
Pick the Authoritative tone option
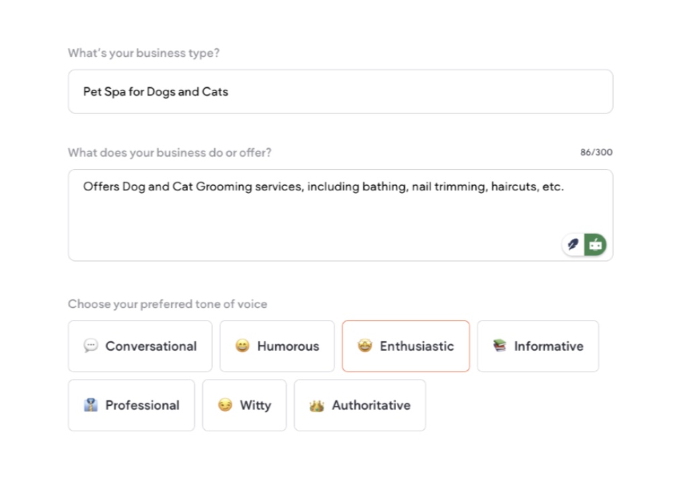pyautogui.click(x=360, y=405)
